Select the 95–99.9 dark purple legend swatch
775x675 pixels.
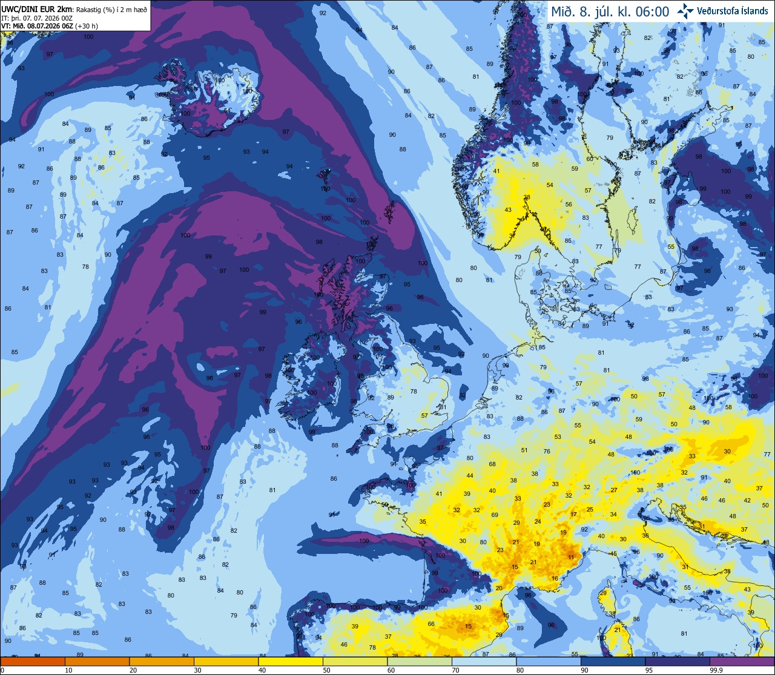click(x=678, y=662)
